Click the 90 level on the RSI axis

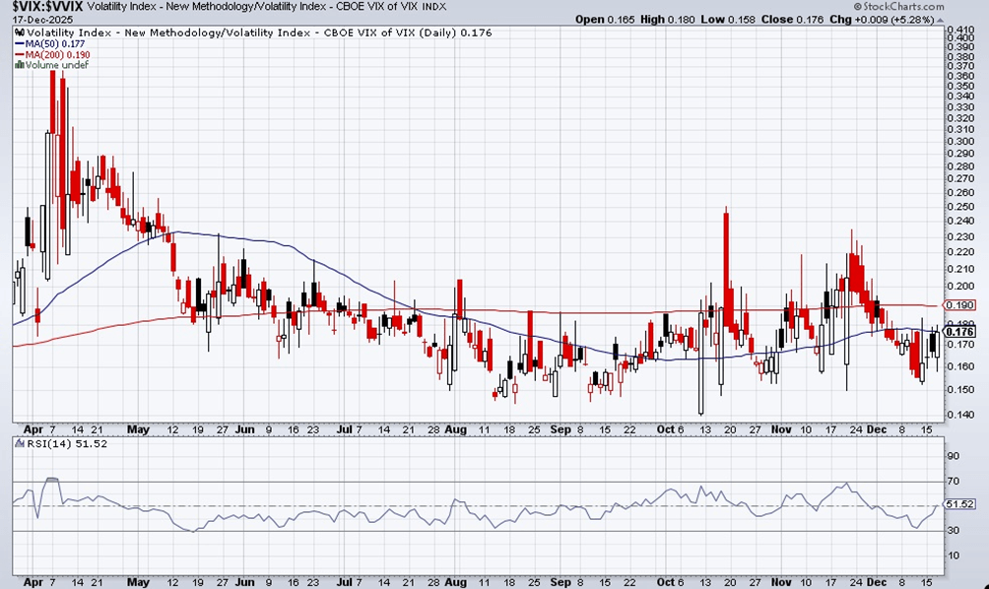(x=954, y=456)
